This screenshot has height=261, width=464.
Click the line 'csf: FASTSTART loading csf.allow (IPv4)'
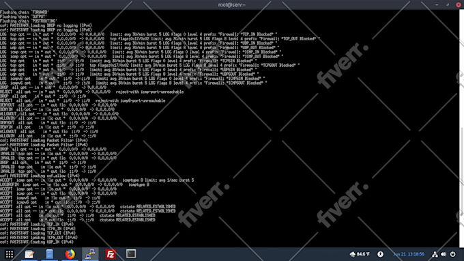pos(40,176)
